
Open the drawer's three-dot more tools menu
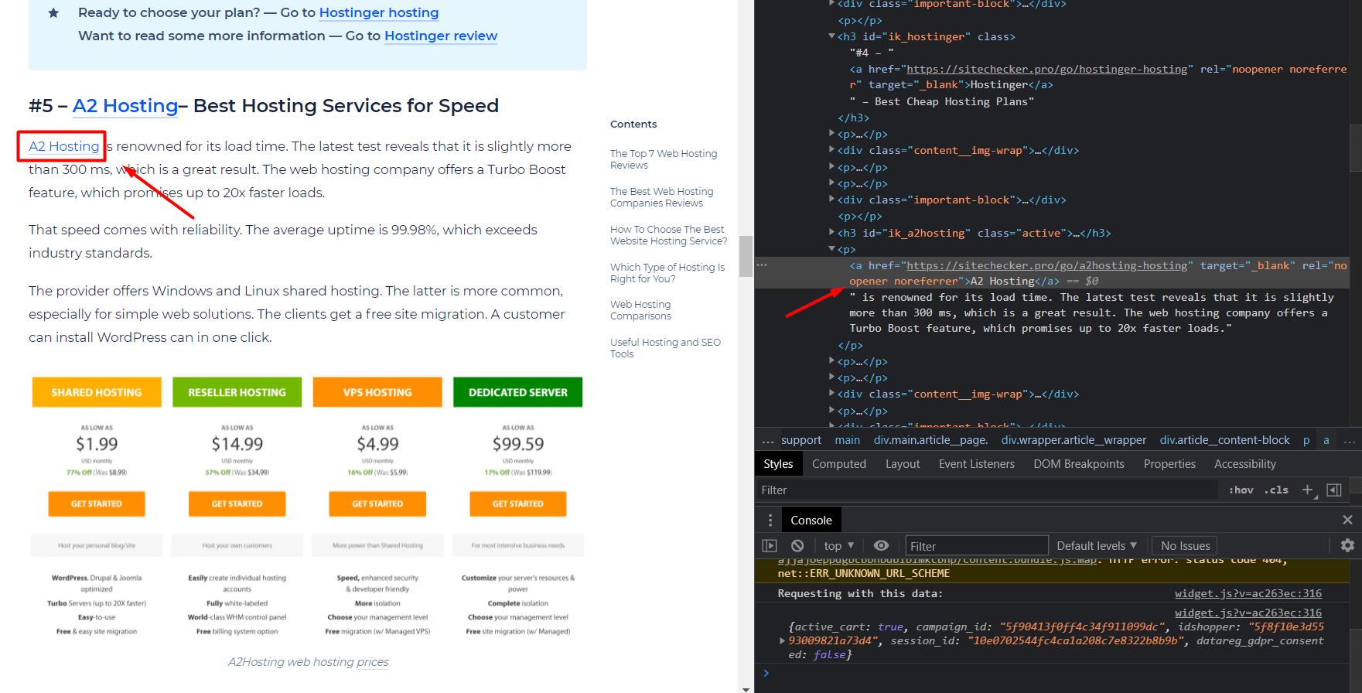[770, 520]
